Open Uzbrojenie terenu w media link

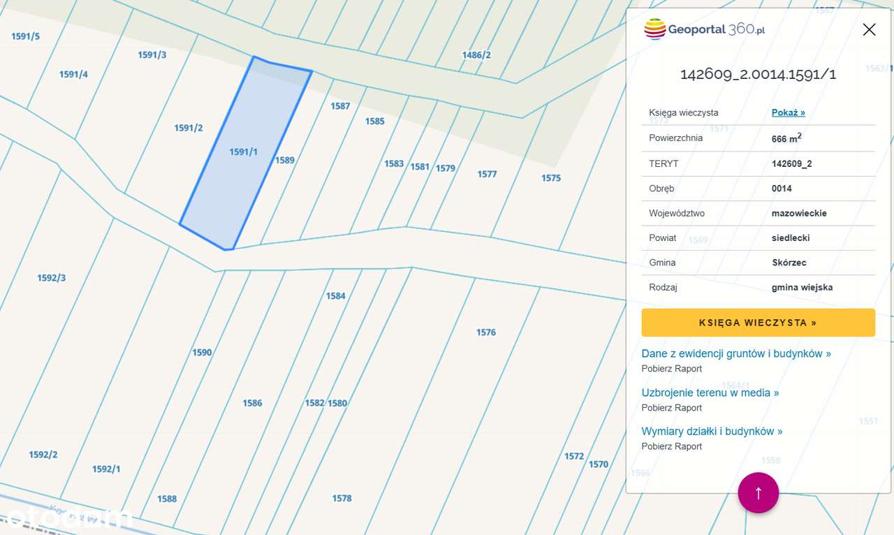[710, 393]
